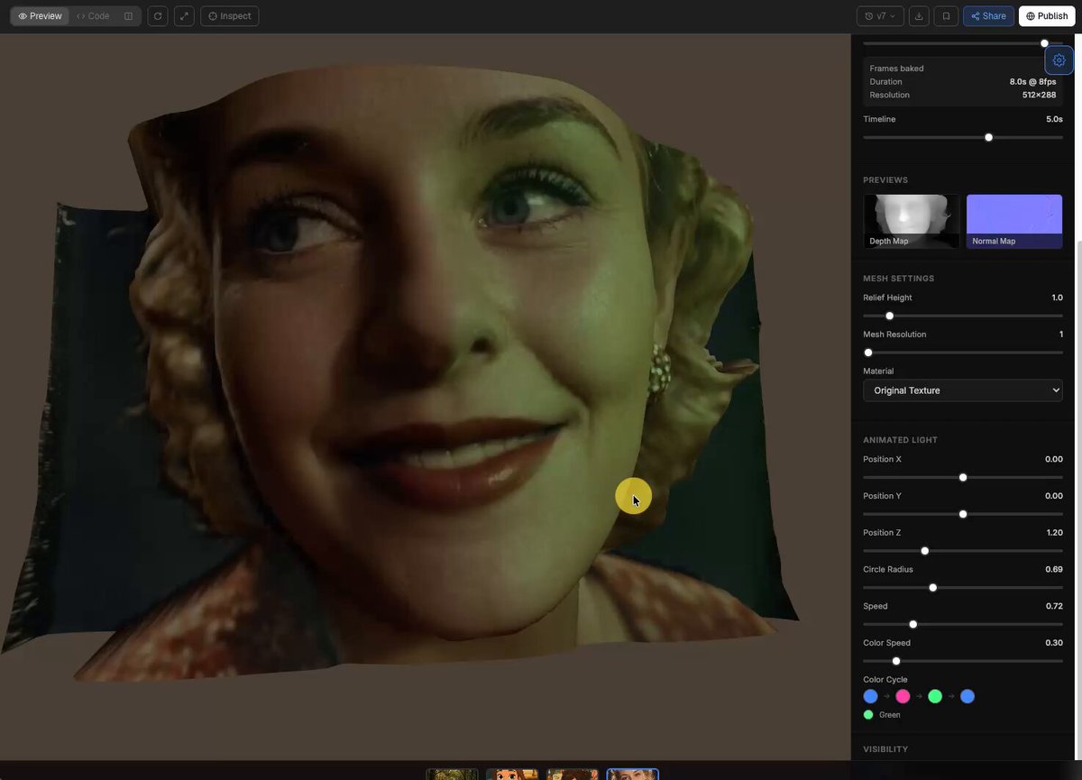The image size is (1082, 780).
Task: Select the Depth Map preview
Action: pyautogui.click(x=911, y=221)
